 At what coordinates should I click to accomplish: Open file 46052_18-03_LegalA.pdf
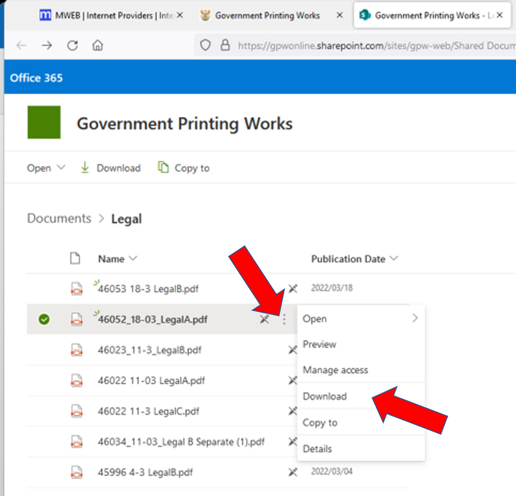tap(153, 319)
